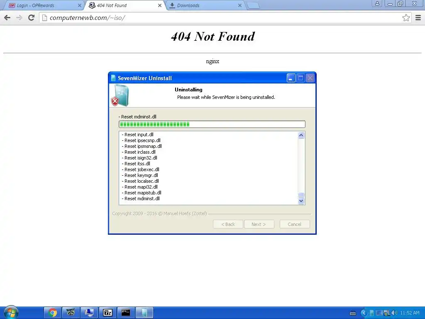Open the Windows Start orb
This screenshot has height=319, width=425.
pyautogui.click(x=11, y=312)
